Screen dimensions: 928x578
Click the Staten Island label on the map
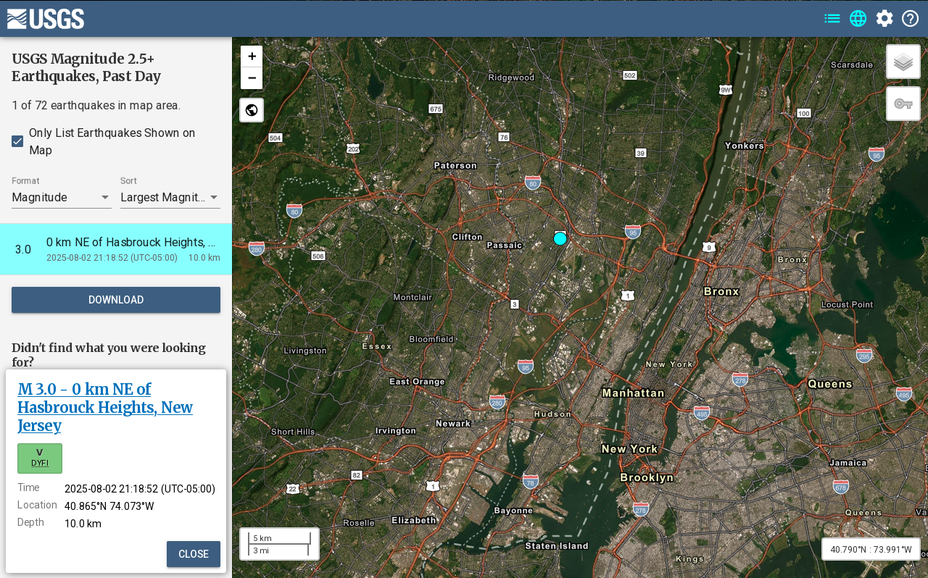(x=557, y=546)
